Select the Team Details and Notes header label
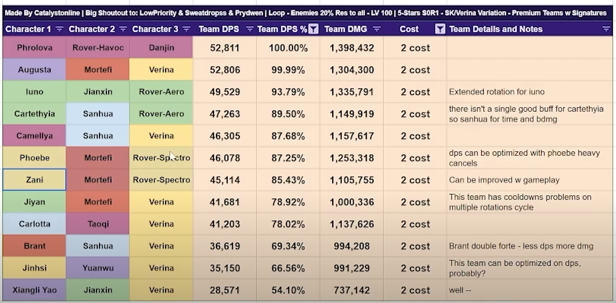The width and height of the screenshot is (616, 303). click(496, 29)
